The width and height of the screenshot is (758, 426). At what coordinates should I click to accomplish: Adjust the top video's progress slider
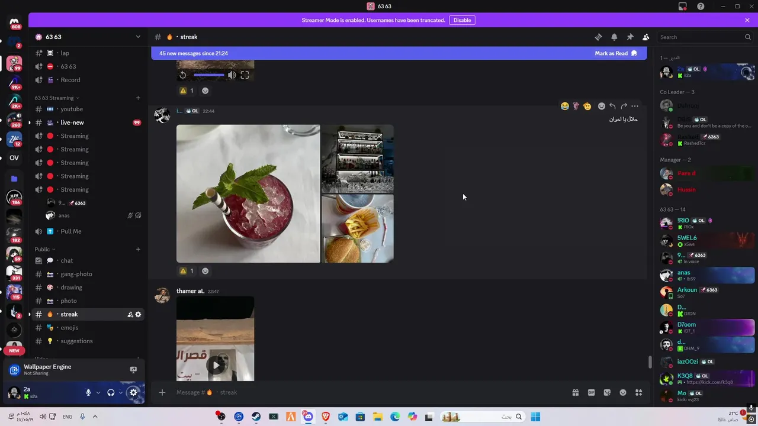click(208, 75)
